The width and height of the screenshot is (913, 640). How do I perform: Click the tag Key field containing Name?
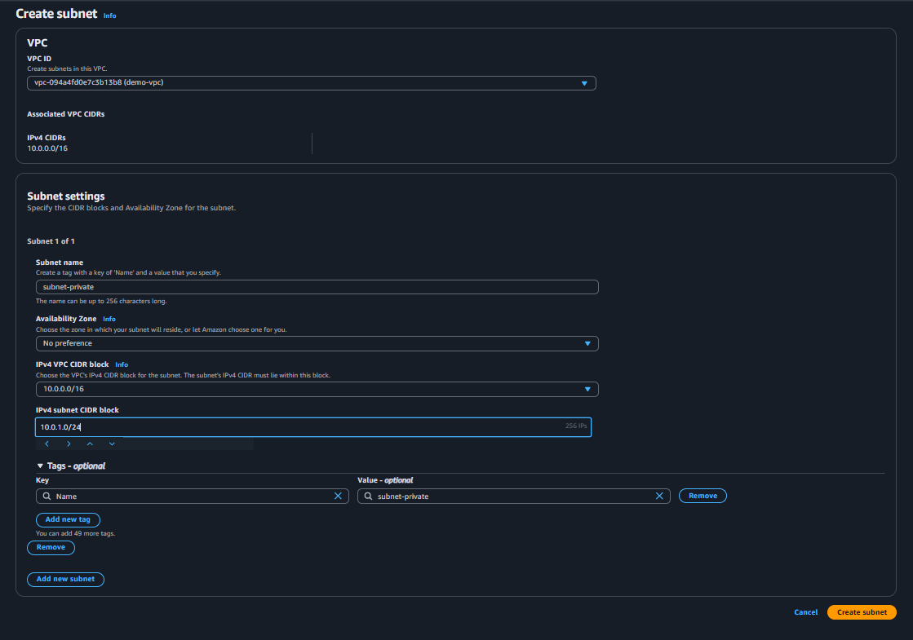tap(193, 497)
